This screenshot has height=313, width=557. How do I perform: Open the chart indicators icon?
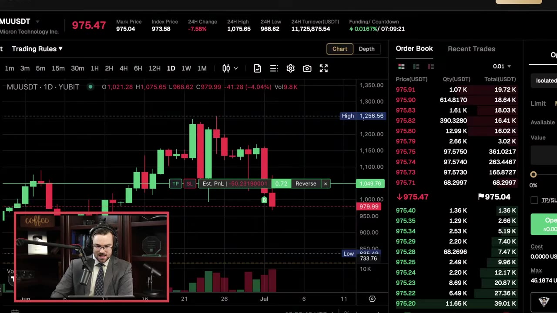coord(257,68)
